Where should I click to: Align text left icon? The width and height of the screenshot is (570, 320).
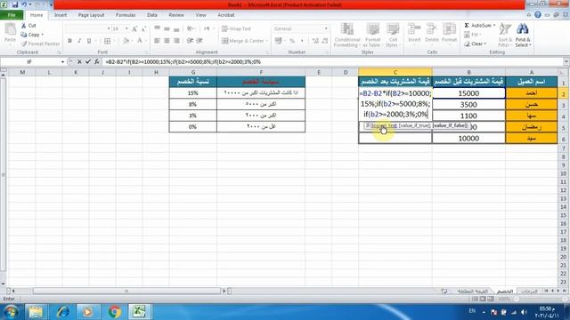coord(157,41)
